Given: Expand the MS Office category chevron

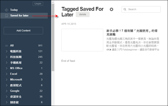Looking at the screenshot, I should pos(6,68).
